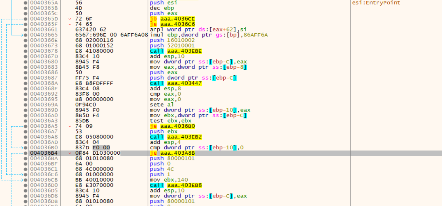Select instruction push 52010001
This screenshot has width=442, height=206.
[x=172, y=46]
